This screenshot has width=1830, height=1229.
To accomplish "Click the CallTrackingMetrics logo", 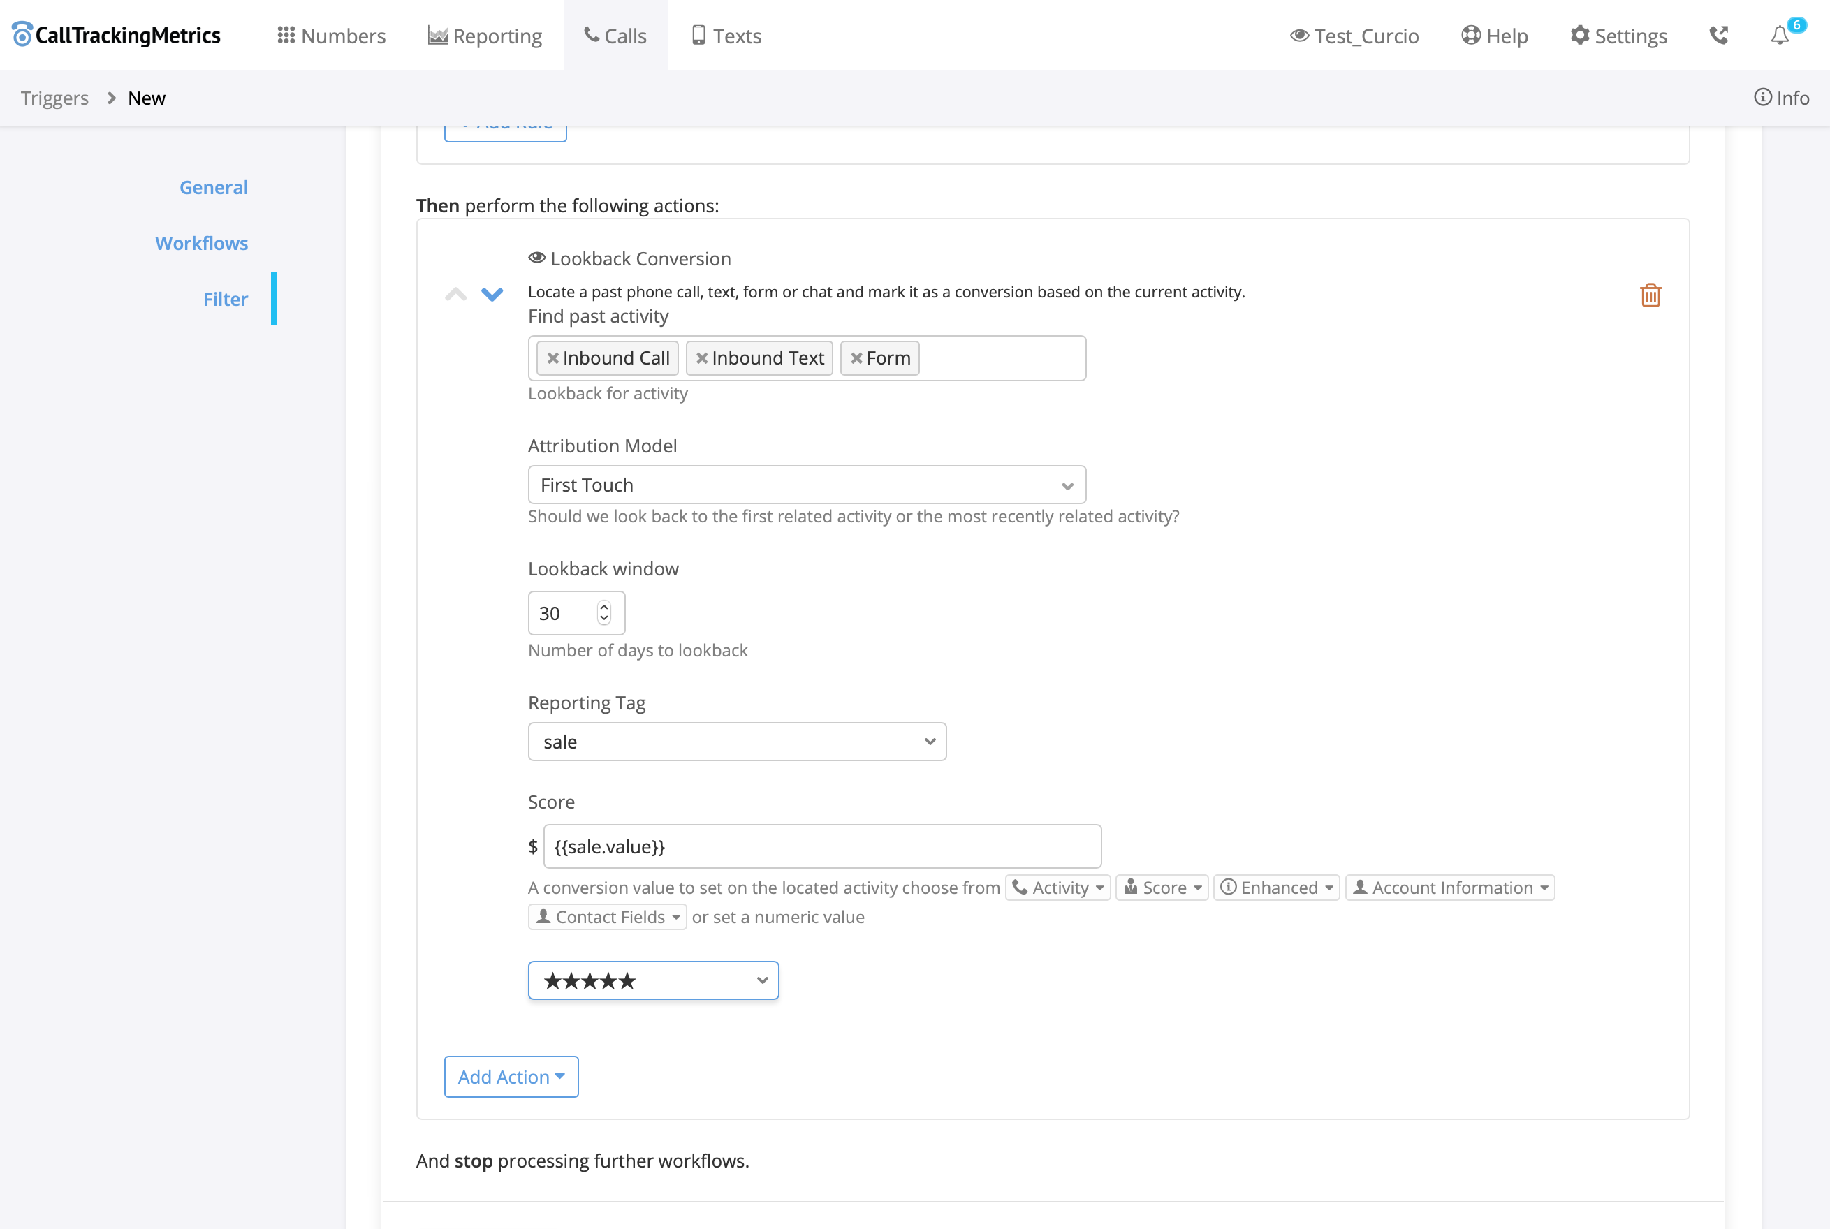I will coord(117,36).
